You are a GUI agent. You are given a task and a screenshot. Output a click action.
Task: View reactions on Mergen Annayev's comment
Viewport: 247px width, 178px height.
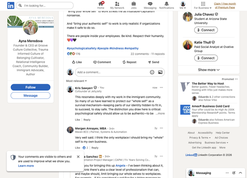pos(85,148)
